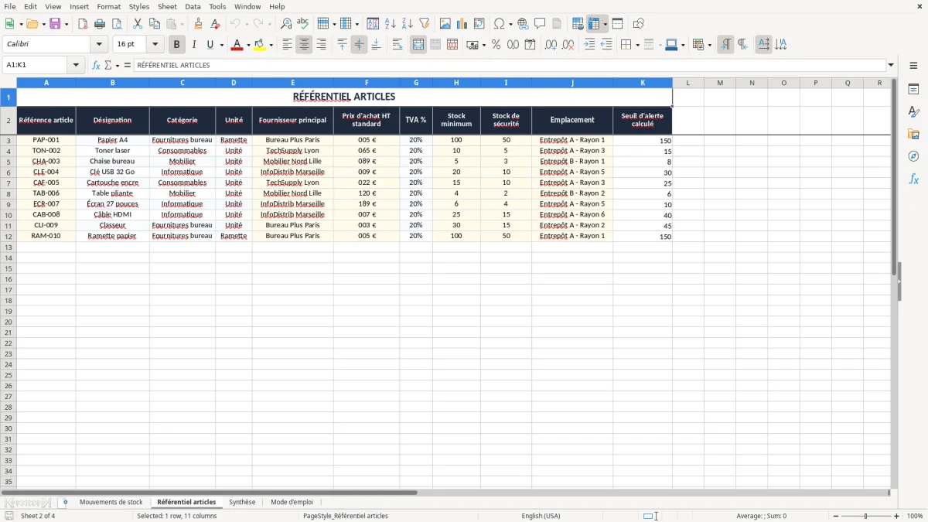
Task: Toggle Underline formatting
Action: (x=210, y=45)
